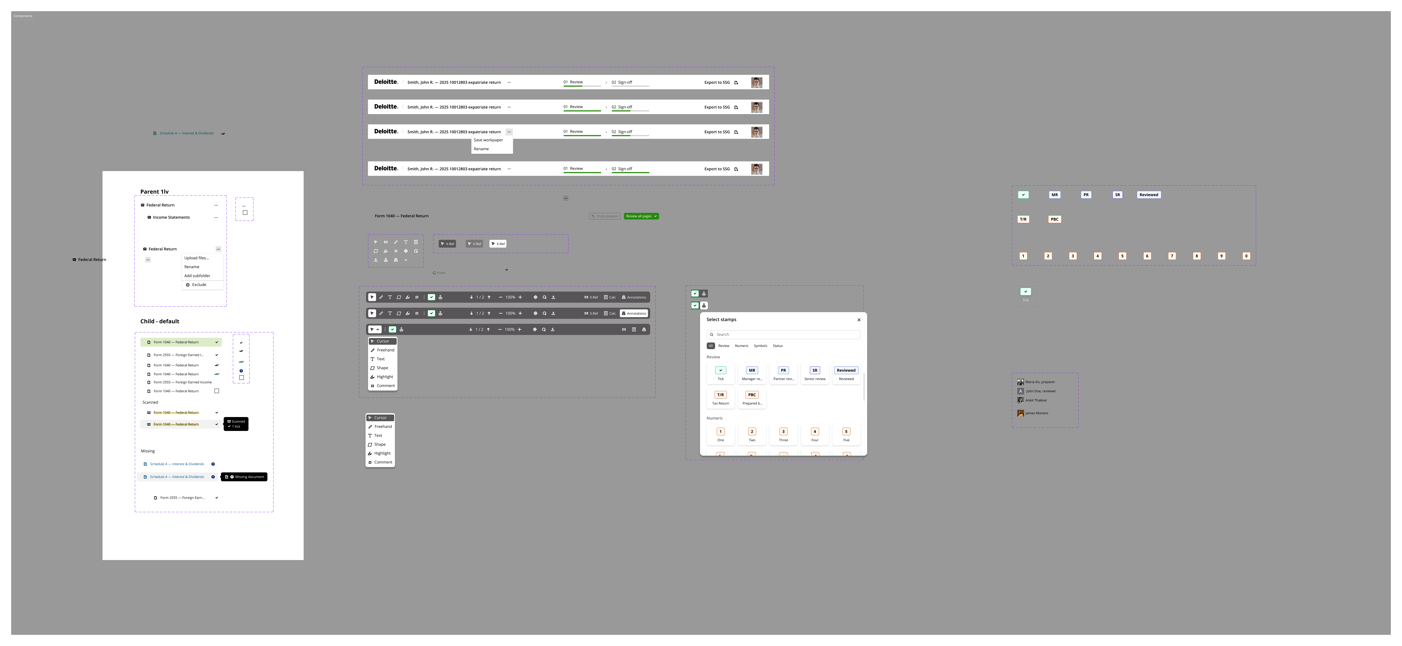Choose Add subfolder from the context menu
The image size is (1402, 646).
[x=197, y=276]
